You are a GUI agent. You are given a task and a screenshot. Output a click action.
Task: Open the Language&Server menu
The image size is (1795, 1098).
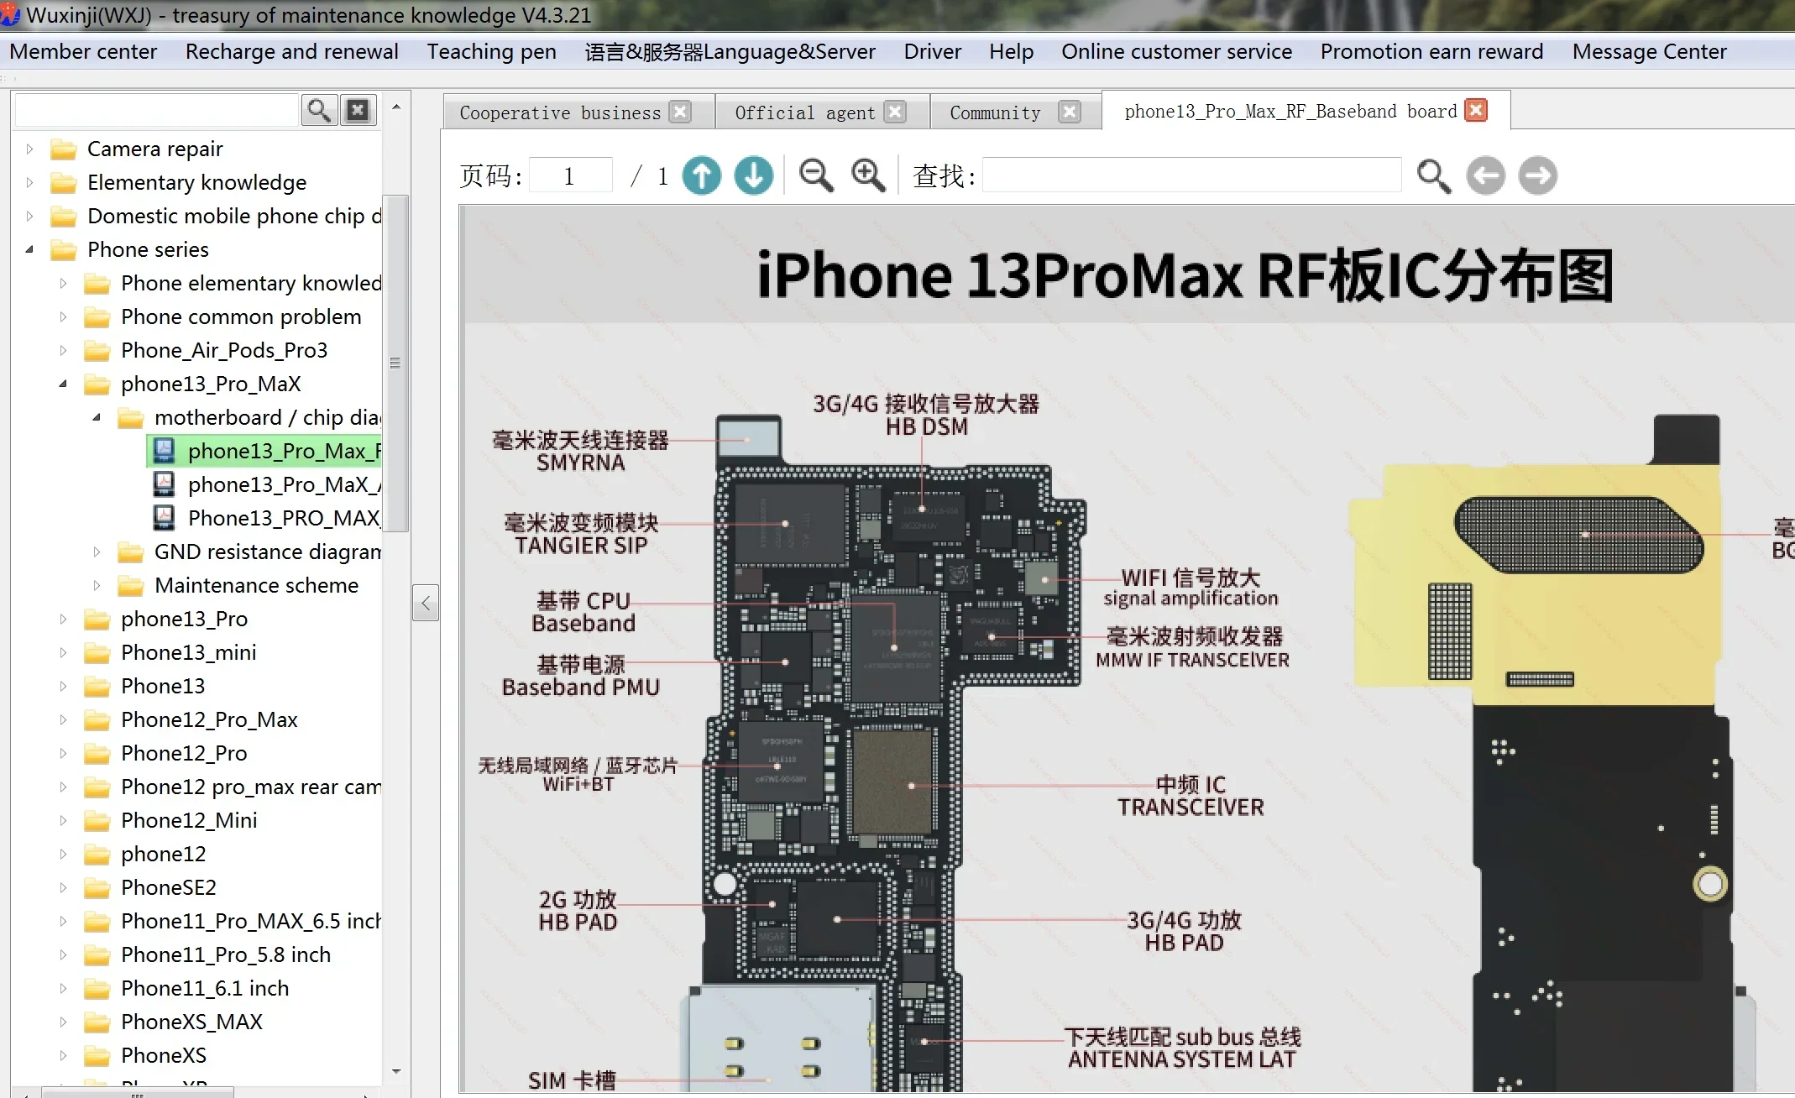[x=730, y=52]
